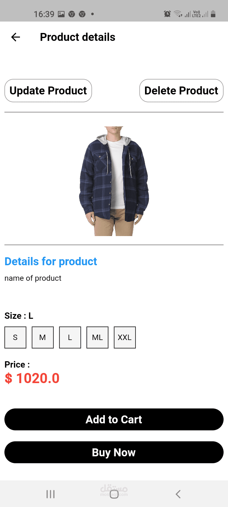Select size M option
Image resolution: width=228 pixels, height=507 pixels.
click(x=43, y=337)
